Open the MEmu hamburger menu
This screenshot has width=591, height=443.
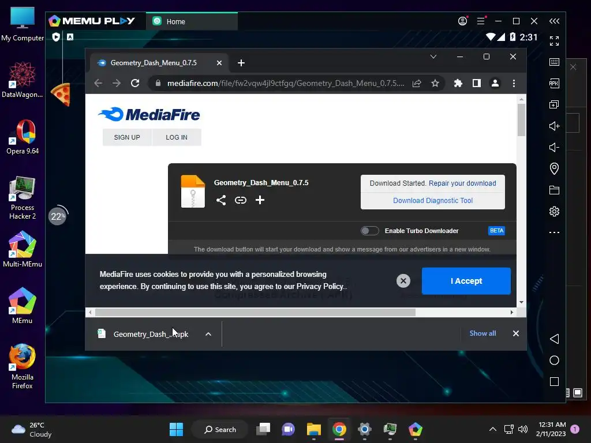[481, 21]
